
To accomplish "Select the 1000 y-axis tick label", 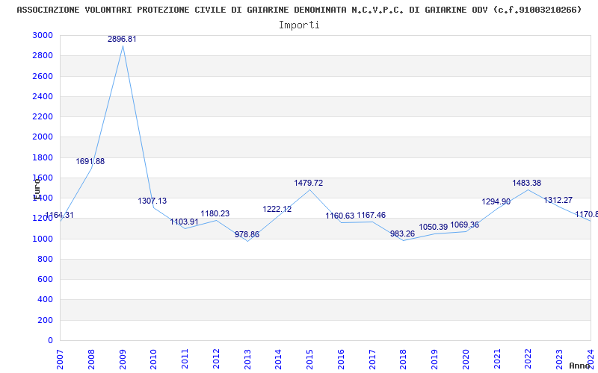I will coord(43,239).
